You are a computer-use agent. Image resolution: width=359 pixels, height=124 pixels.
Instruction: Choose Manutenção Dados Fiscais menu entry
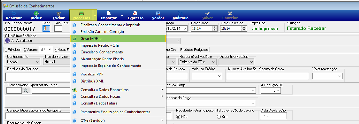(118, 59)
